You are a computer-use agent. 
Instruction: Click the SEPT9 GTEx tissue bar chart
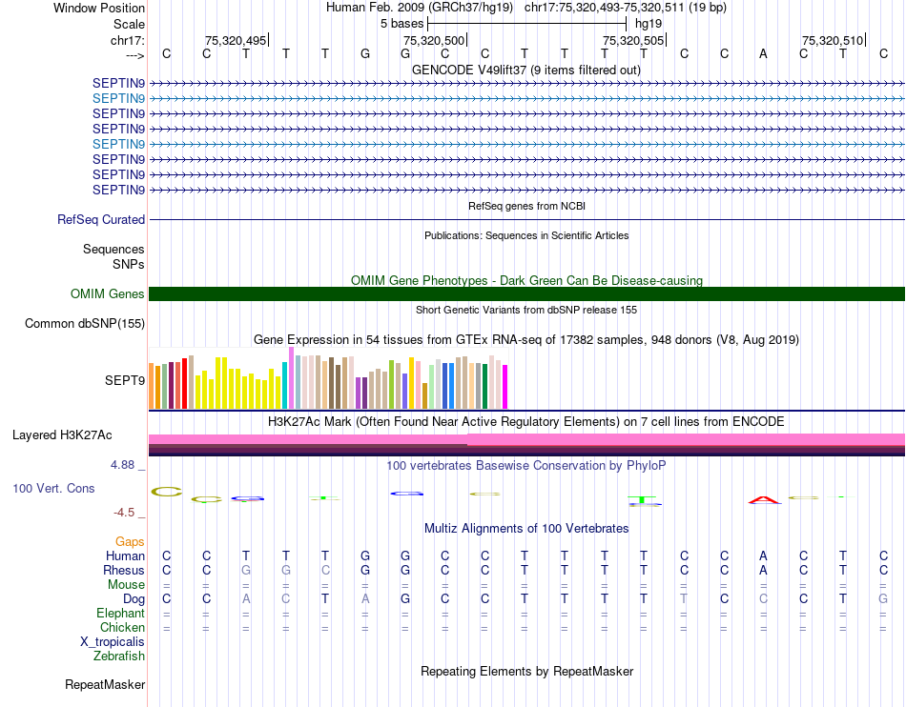tap(329, 378)
